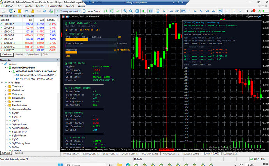Select the MN timeframe
Image resolution: width=269 pixels, height=166 pixels.
point(213,11)
